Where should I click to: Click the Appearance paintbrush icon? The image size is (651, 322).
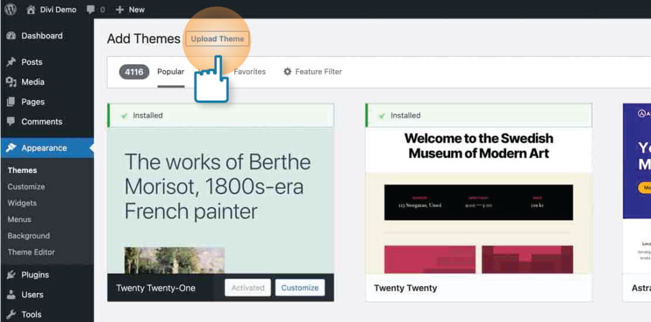pyautogui.click(x=11, y=148)
